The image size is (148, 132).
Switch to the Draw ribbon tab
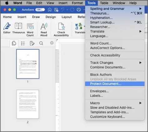click(x=36, y=17)
